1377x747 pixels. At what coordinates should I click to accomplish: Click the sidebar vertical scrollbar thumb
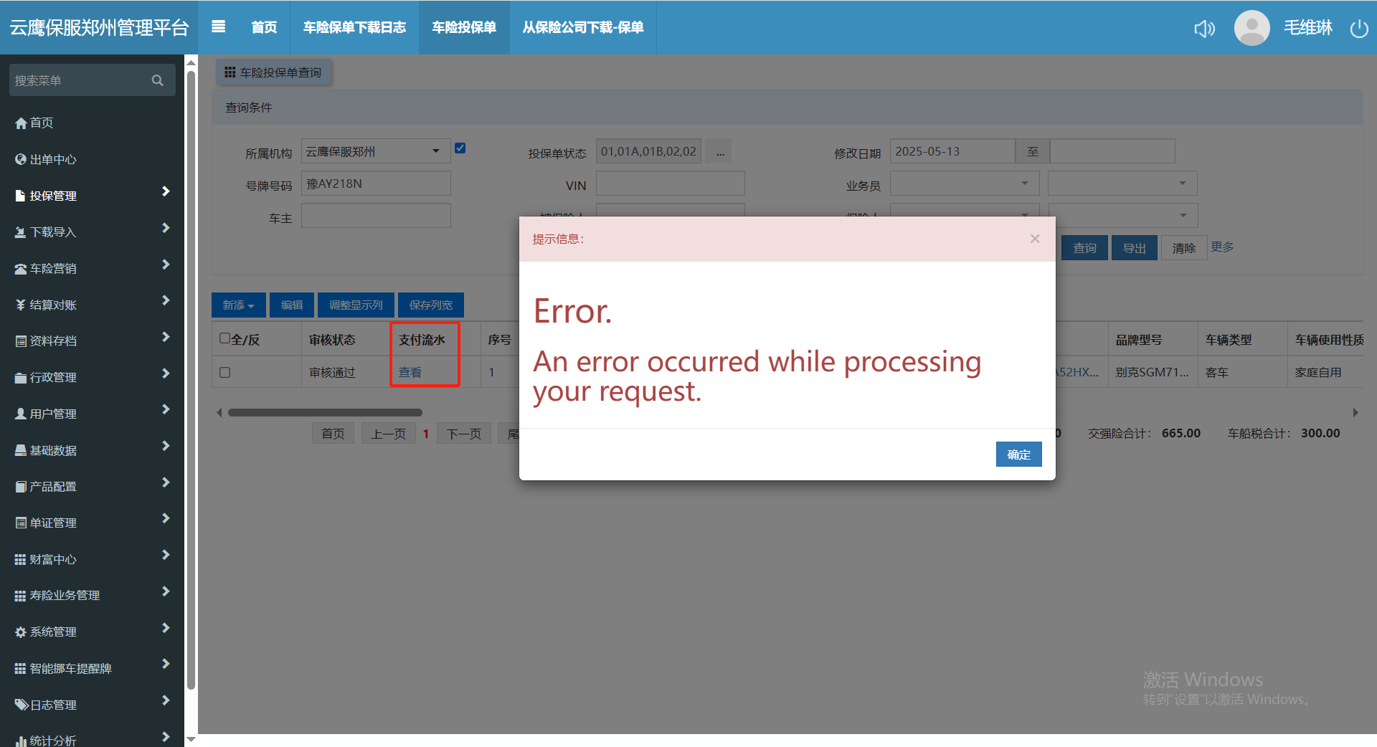(191, 380)
